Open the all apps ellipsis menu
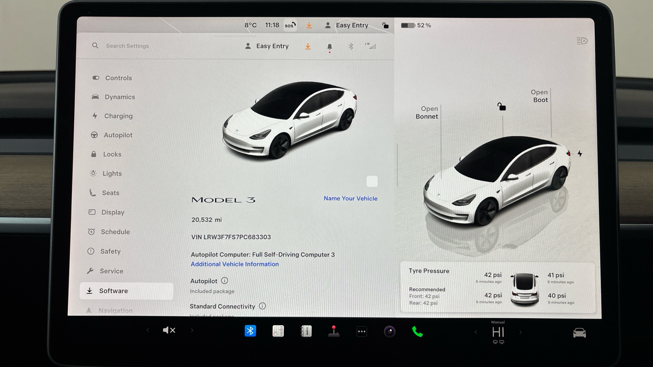Viewport: 653px width, 367px height. click(362, 331)
